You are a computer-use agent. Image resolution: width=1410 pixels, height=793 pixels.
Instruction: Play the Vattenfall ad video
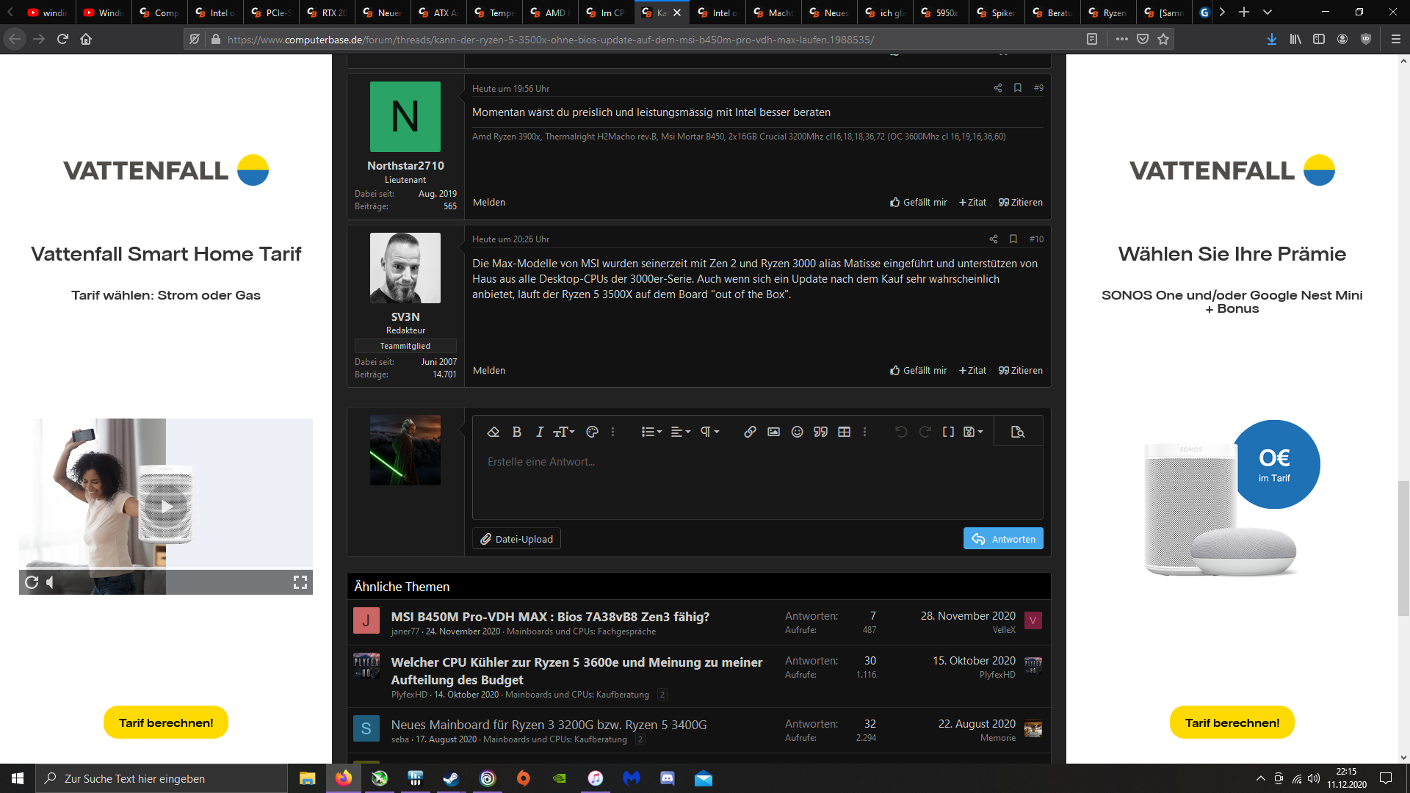click(x=167, y=506)
